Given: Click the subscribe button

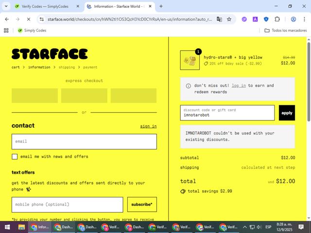Looking at the screenshot, I should tap(142, 204).
